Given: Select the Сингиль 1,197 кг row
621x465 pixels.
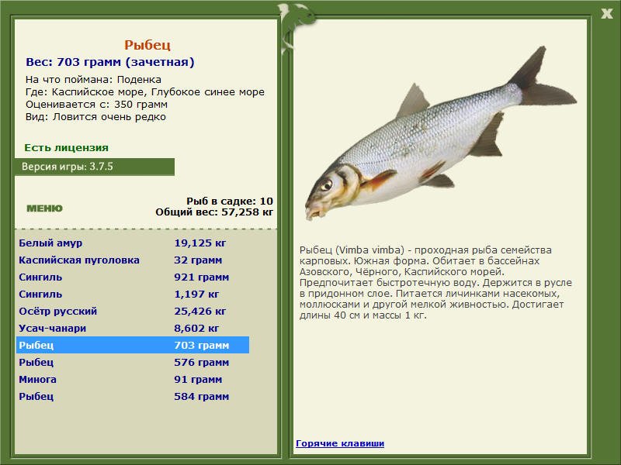Looking at the screenshot, I should [133, 294].
